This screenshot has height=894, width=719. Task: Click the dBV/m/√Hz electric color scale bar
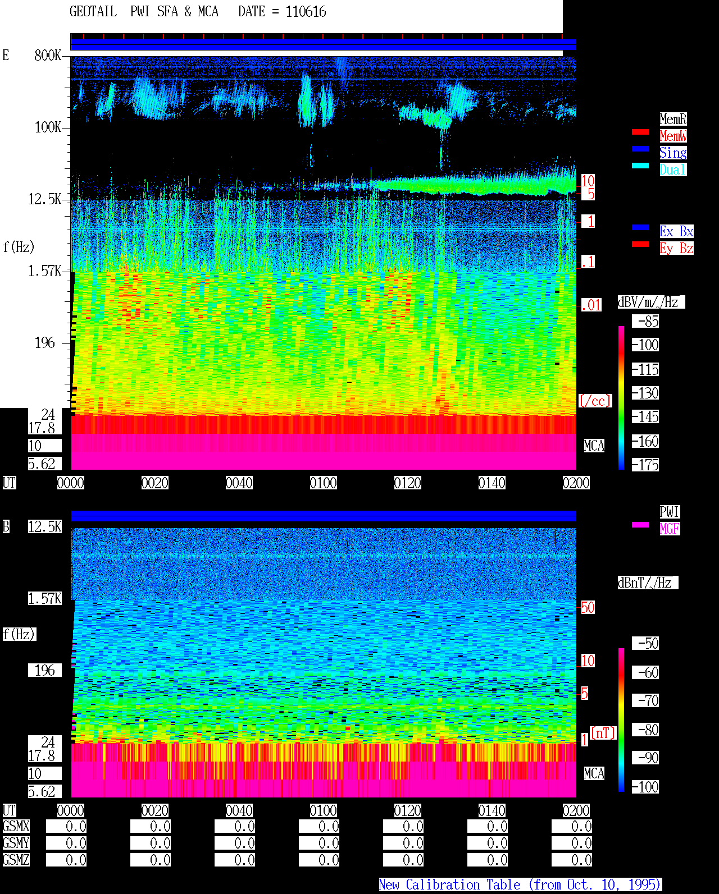[x=621, y=397]
